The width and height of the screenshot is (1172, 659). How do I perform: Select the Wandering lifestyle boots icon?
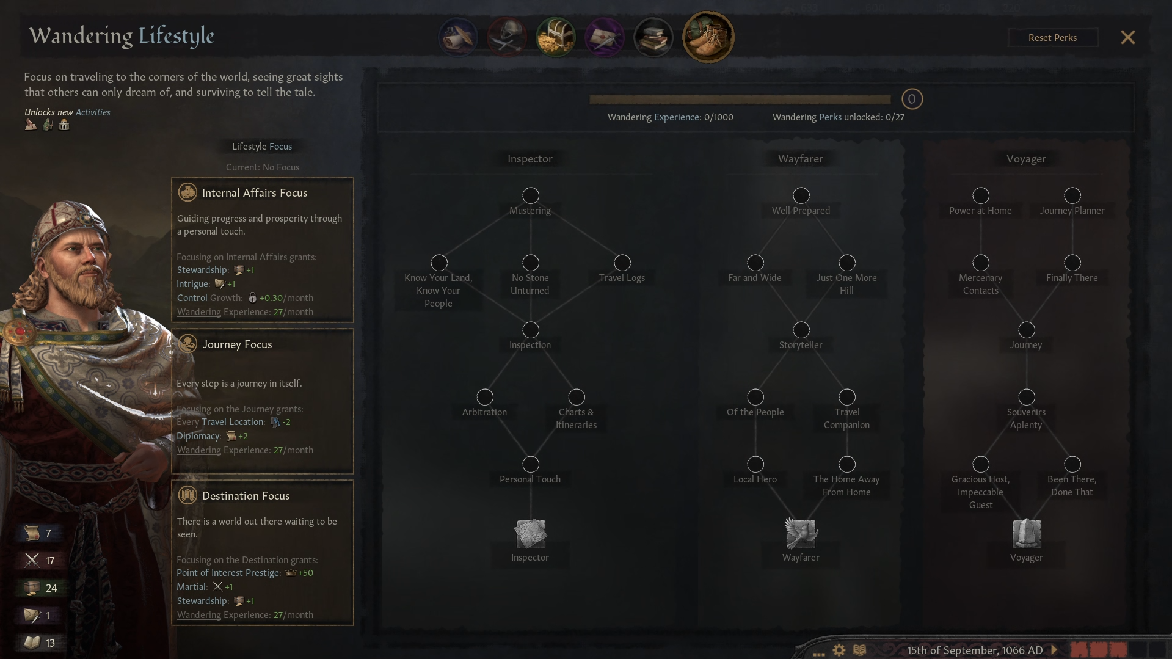[x=708, y=37]
